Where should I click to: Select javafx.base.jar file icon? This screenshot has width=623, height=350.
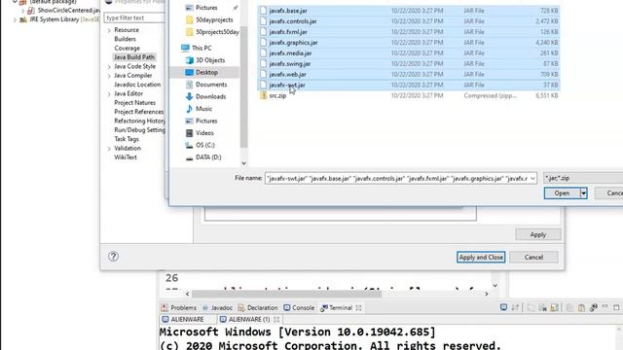point(263,11)
